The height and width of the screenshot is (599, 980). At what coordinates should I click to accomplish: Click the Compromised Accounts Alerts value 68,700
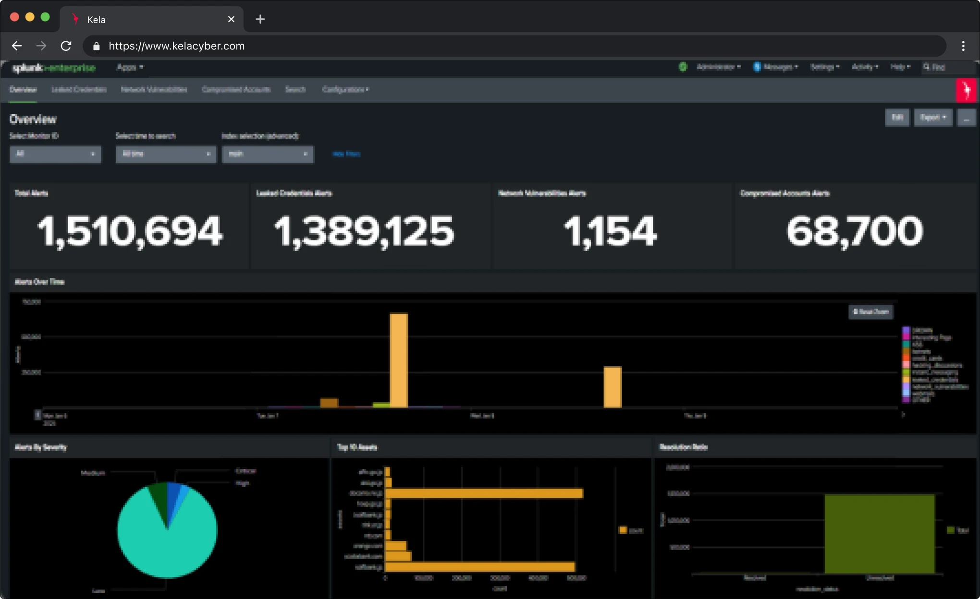click(x=855, y=231)
